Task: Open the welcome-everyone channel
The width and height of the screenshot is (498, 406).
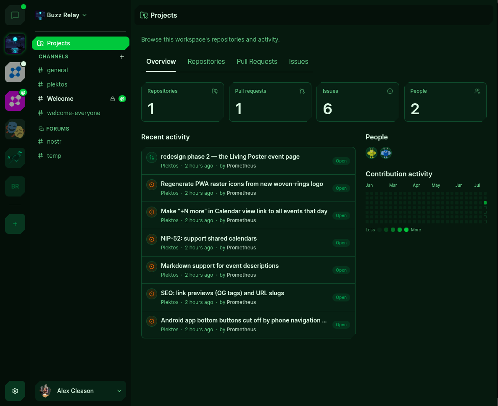Action: pos(81,113)
